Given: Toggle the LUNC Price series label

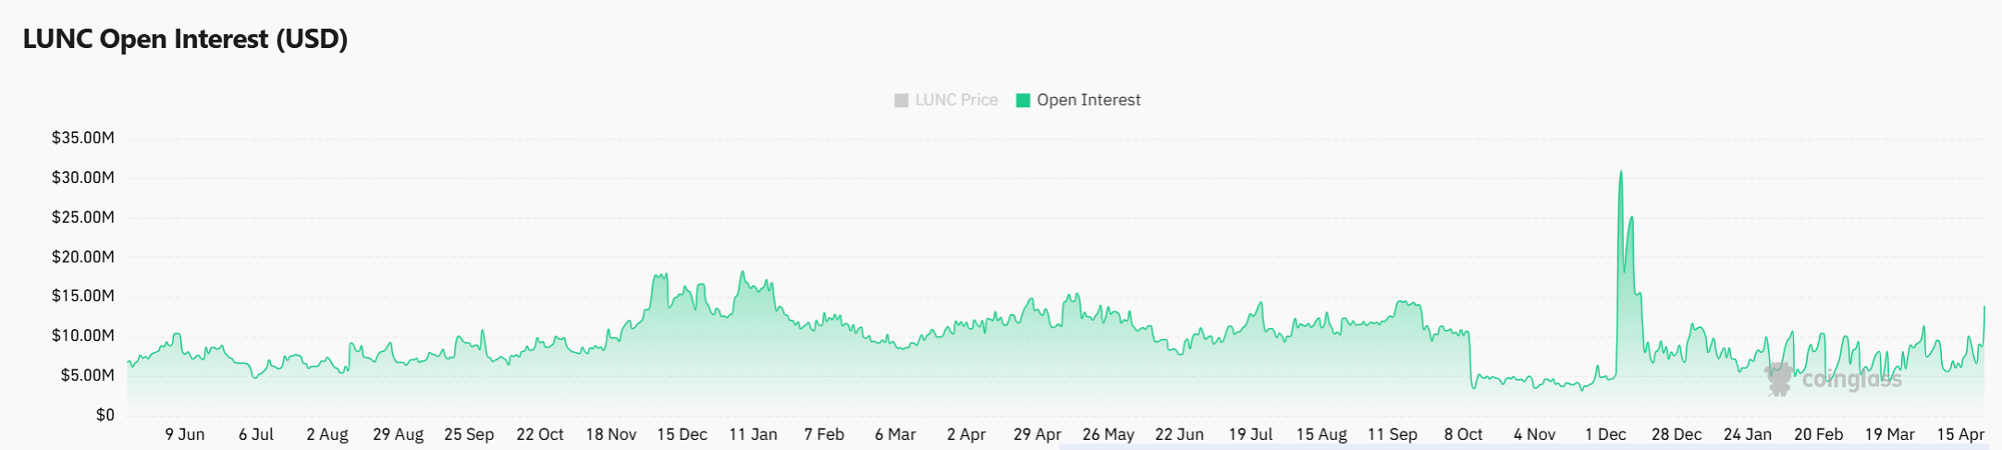Looking at the screenshot, I should [x=956, y=100].
